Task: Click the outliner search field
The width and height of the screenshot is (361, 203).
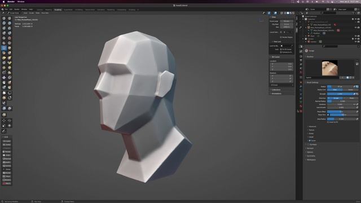Action: pos(329,13)
